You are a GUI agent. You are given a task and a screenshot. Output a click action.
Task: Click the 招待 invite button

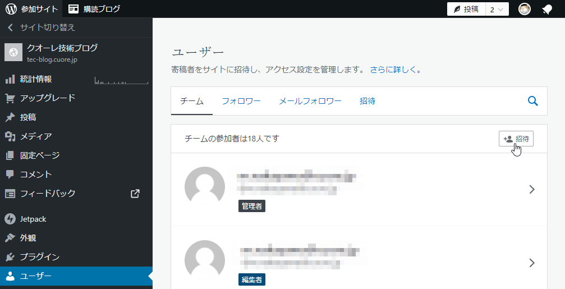[x=516, y=139]
